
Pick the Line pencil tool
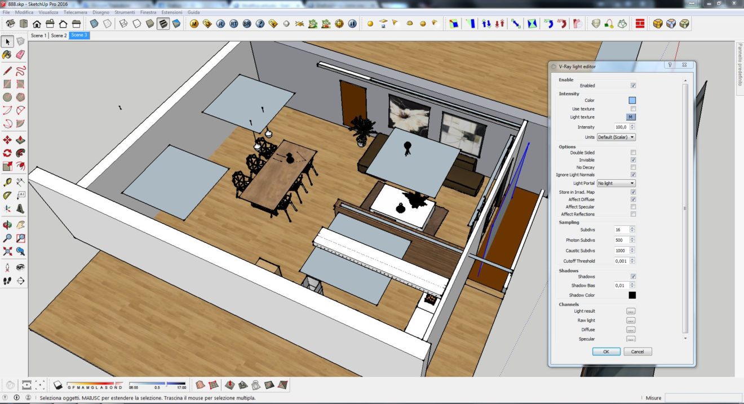[x=7, y=71]
